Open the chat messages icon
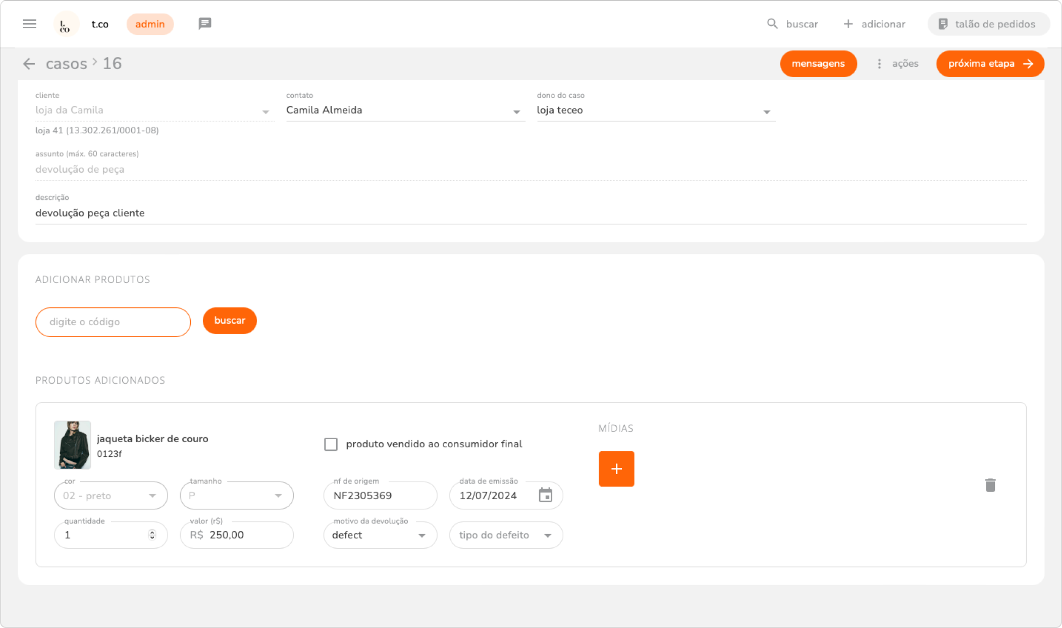 [x=204, y=23]
